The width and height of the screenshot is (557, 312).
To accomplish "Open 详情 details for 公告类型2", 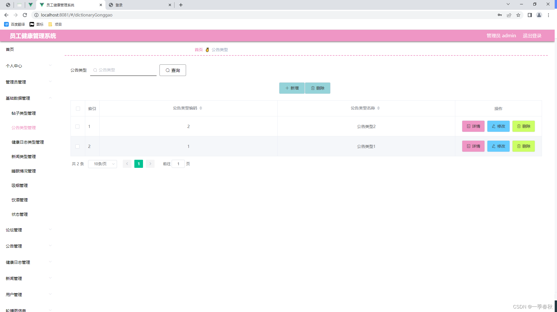I will click(473, 126).
